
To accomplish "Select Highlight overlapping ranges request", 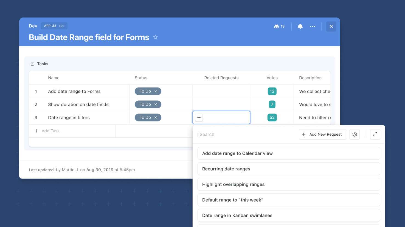I will 289,184.
